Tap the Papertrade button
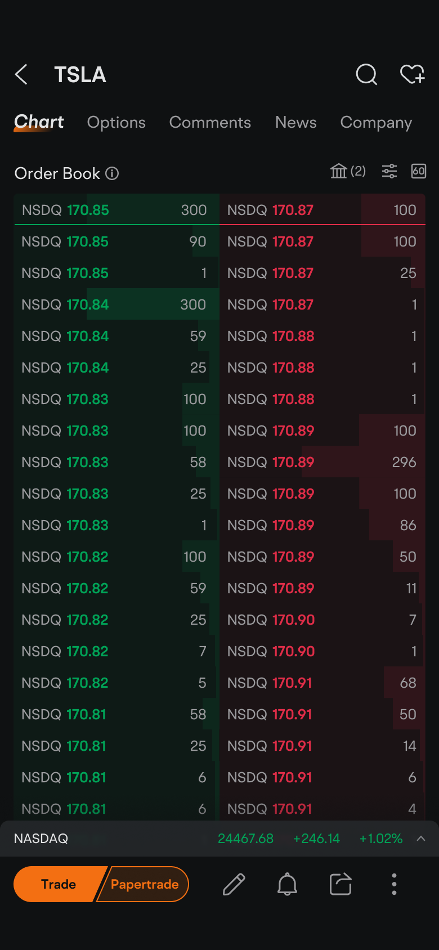Screen dimensions: 439x950 (144, 884)
